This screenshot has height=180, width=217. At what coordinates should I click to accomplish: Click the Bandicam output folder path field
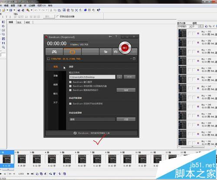92,77
